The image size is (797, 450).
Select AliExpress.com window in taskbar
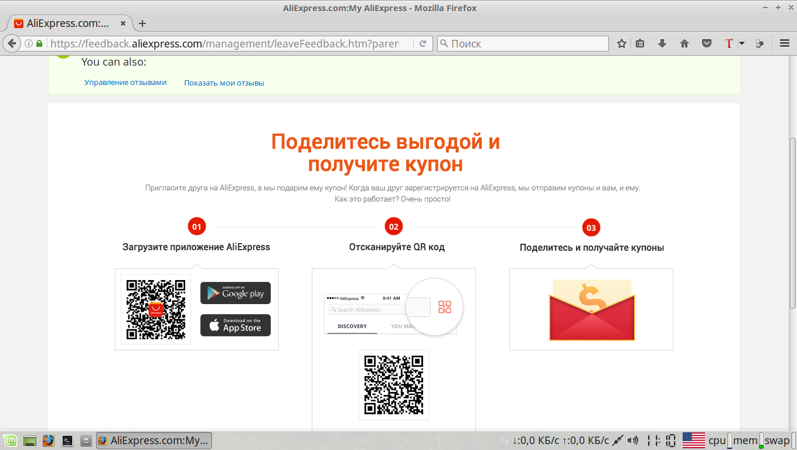(154, 441)
